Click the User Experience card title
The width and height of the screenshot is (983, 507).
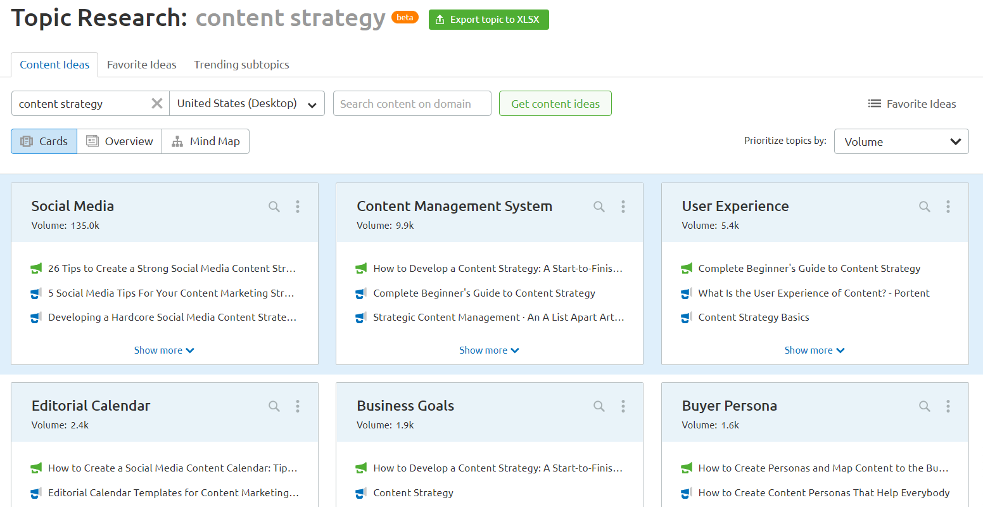point(735,207)
